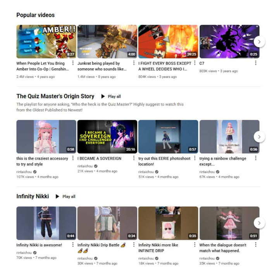Open Amber Co-Op Genshin video thumbnail
The image size is (279, 279).
tap(46, 41)
